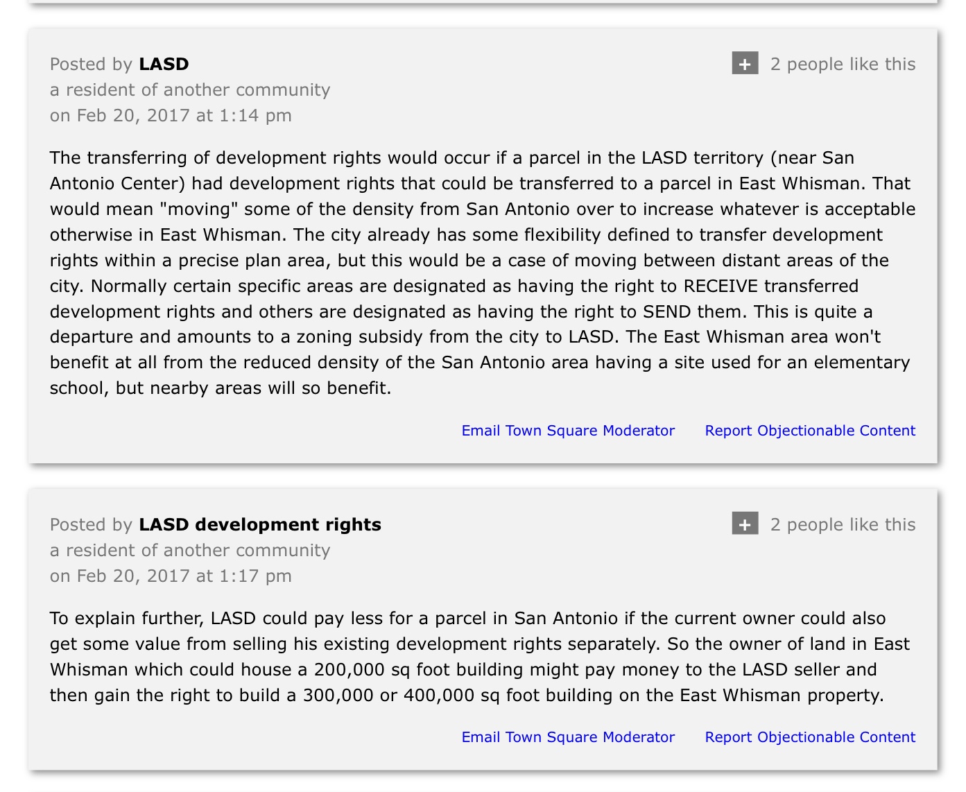Open like count on LASD's 1:14 pm comment

click(x=843, y=64)
